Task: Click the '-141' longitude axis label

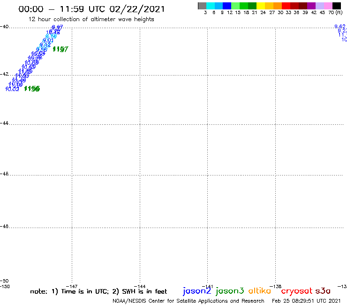Action: click(x=208, y=286)
